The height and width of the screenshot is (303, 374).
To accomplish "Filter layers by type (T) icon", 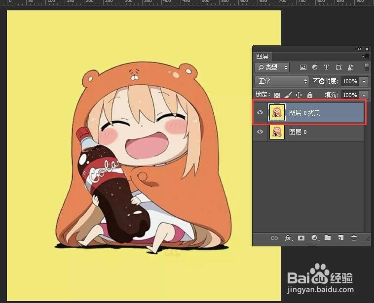I will pyautogui.click(x=327, y=67).
